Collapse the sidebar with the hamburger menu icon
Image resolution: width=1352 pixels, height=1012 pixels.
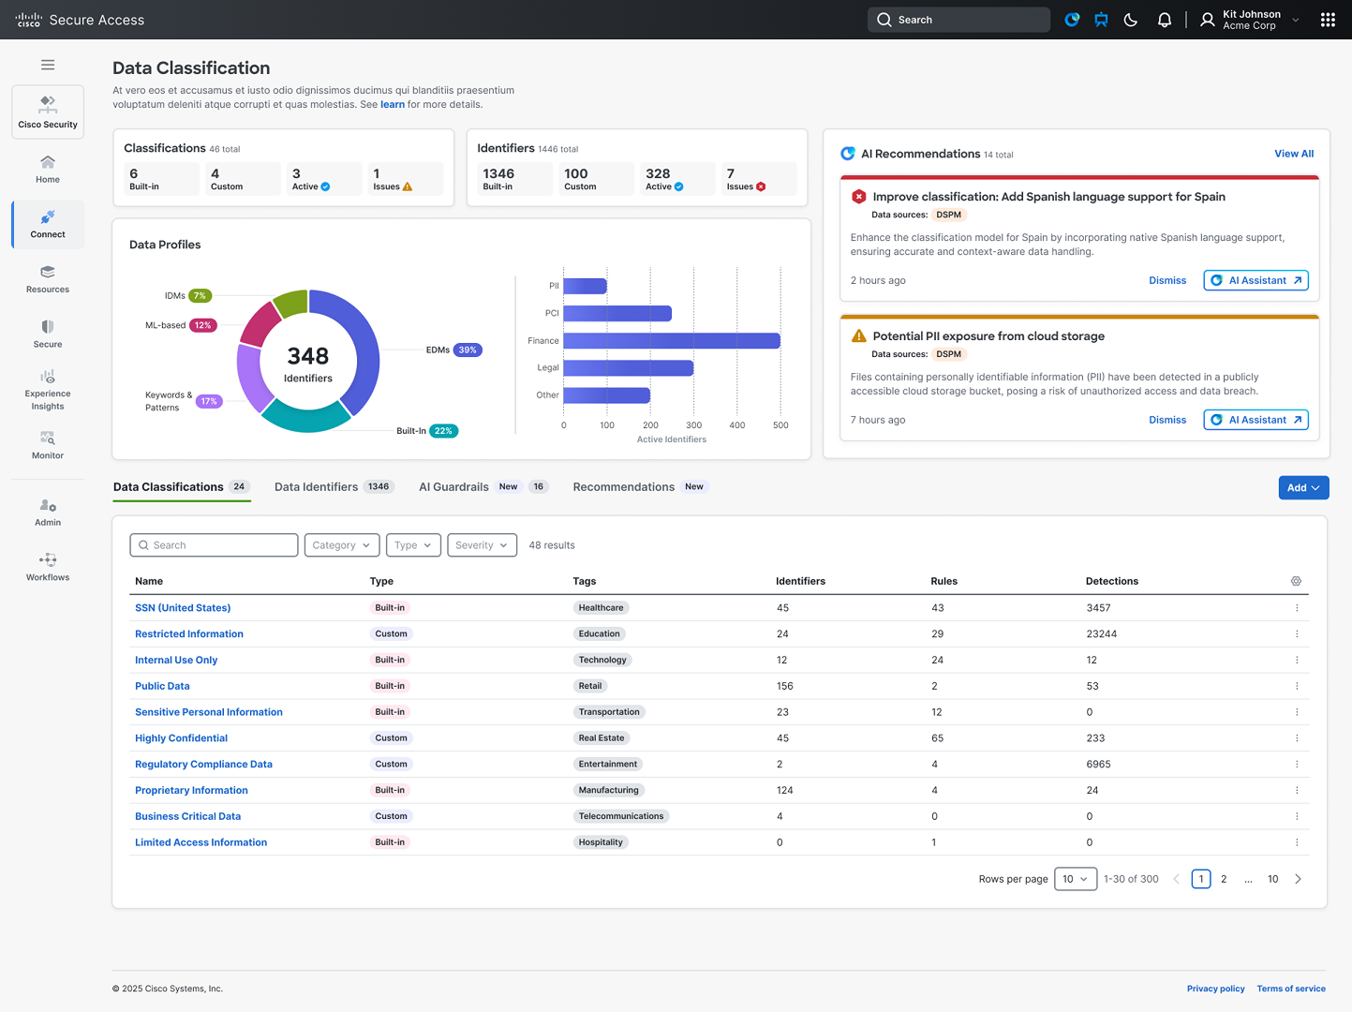48,65
